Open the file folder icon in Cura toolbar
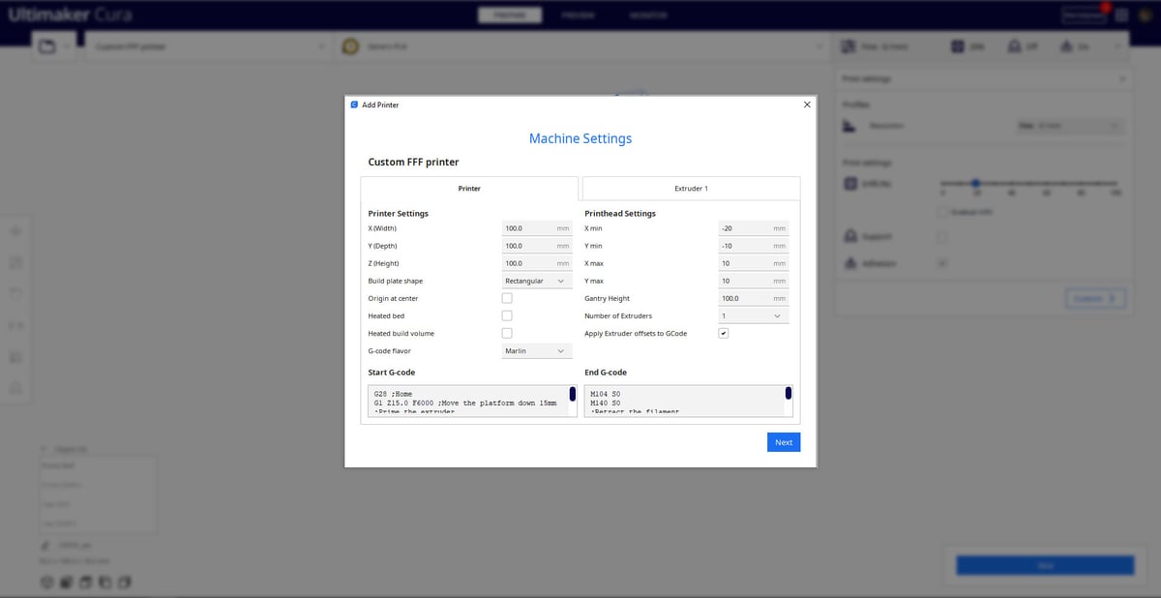Image resolution: width=1161 pixels, height=598 pixels. pos(45,46)
